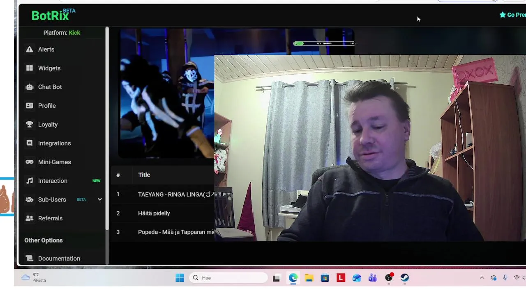Image resolution: width=526 pixels, height=295 pixels.
Task: Click the Go Premium star icon
Action: [x=502, y=15]
